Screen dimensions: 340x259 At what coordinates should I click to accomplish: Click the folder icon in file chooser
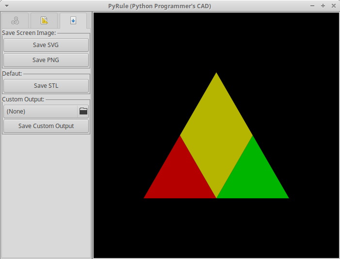pos(83,111)
